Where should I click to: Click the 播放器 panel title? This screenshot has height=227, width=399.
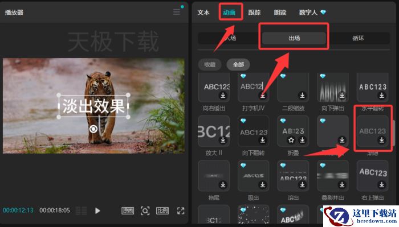pos(14,12)
